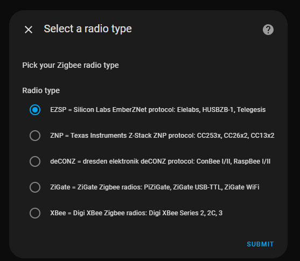
Task: Click the 'Select a radio type' dialog title
Action: (88, 29)
